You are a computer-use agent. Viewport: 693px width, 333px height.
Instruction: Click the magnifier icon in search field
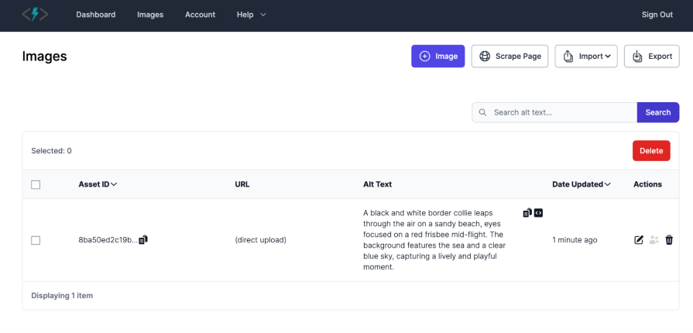pos(483,112)
